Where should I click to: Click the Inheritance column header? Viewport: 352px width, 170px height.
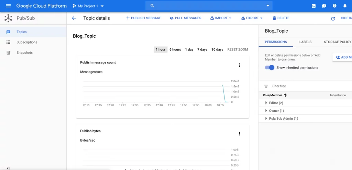tap(338, 95)
